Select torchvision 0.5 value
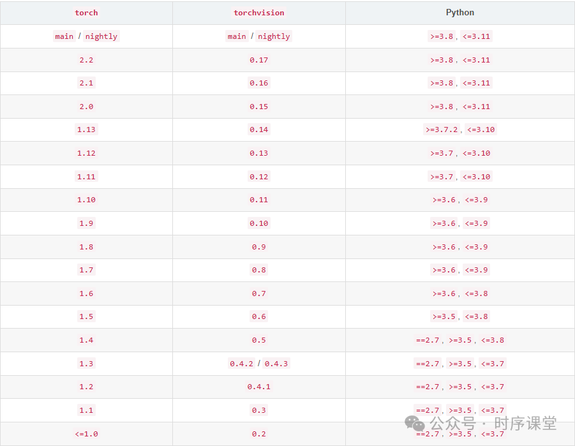 tap(259, 340)
